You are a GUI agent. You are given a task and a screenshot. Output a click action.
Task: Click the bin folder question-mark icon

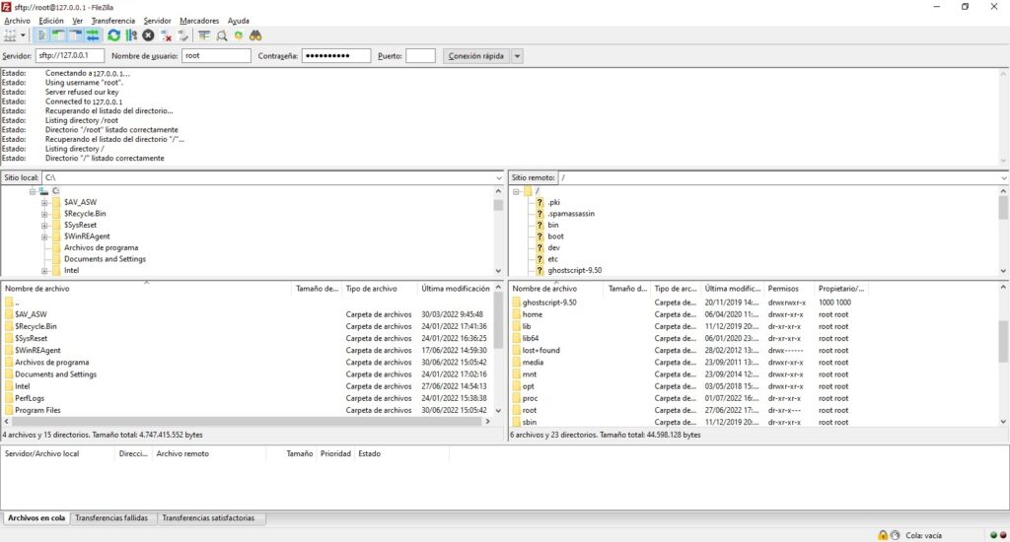coord(540,226)
